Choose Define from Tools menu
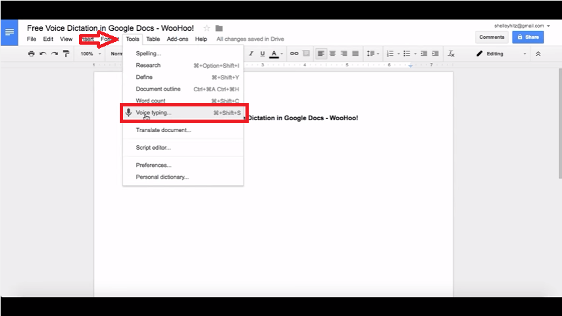 coord(183,78)
